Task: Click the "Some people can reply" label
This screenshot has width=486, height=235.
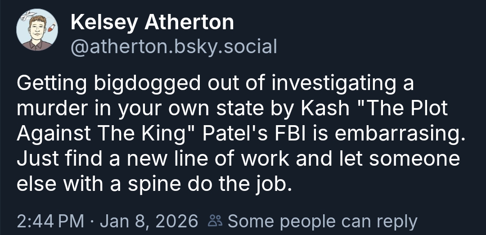Action: 323,221
